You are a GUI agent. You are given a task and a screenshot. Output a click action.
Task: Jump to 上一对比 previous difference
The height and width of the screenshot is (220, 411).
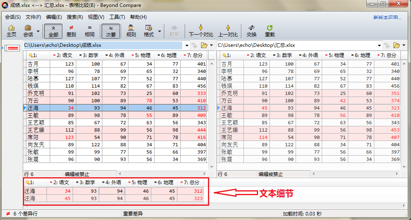(228, 31)
